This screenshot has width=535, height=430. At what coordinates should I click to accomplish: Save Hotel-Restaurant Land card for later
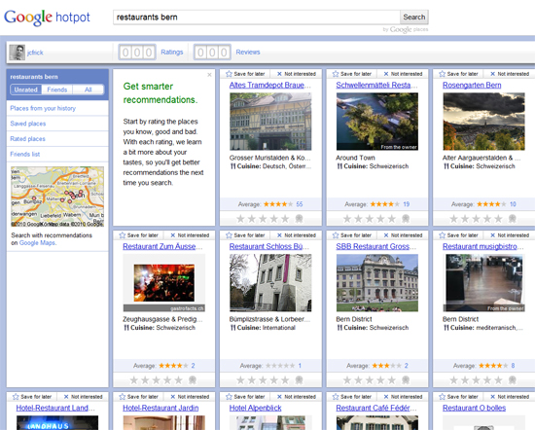(x=32, y=397)
